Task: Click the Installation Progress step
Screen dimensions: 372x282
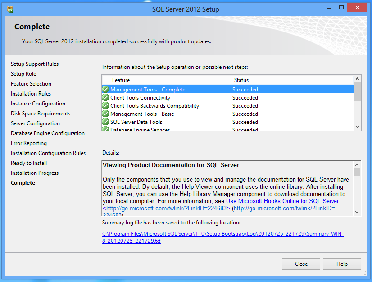Action: coord(35,173)
